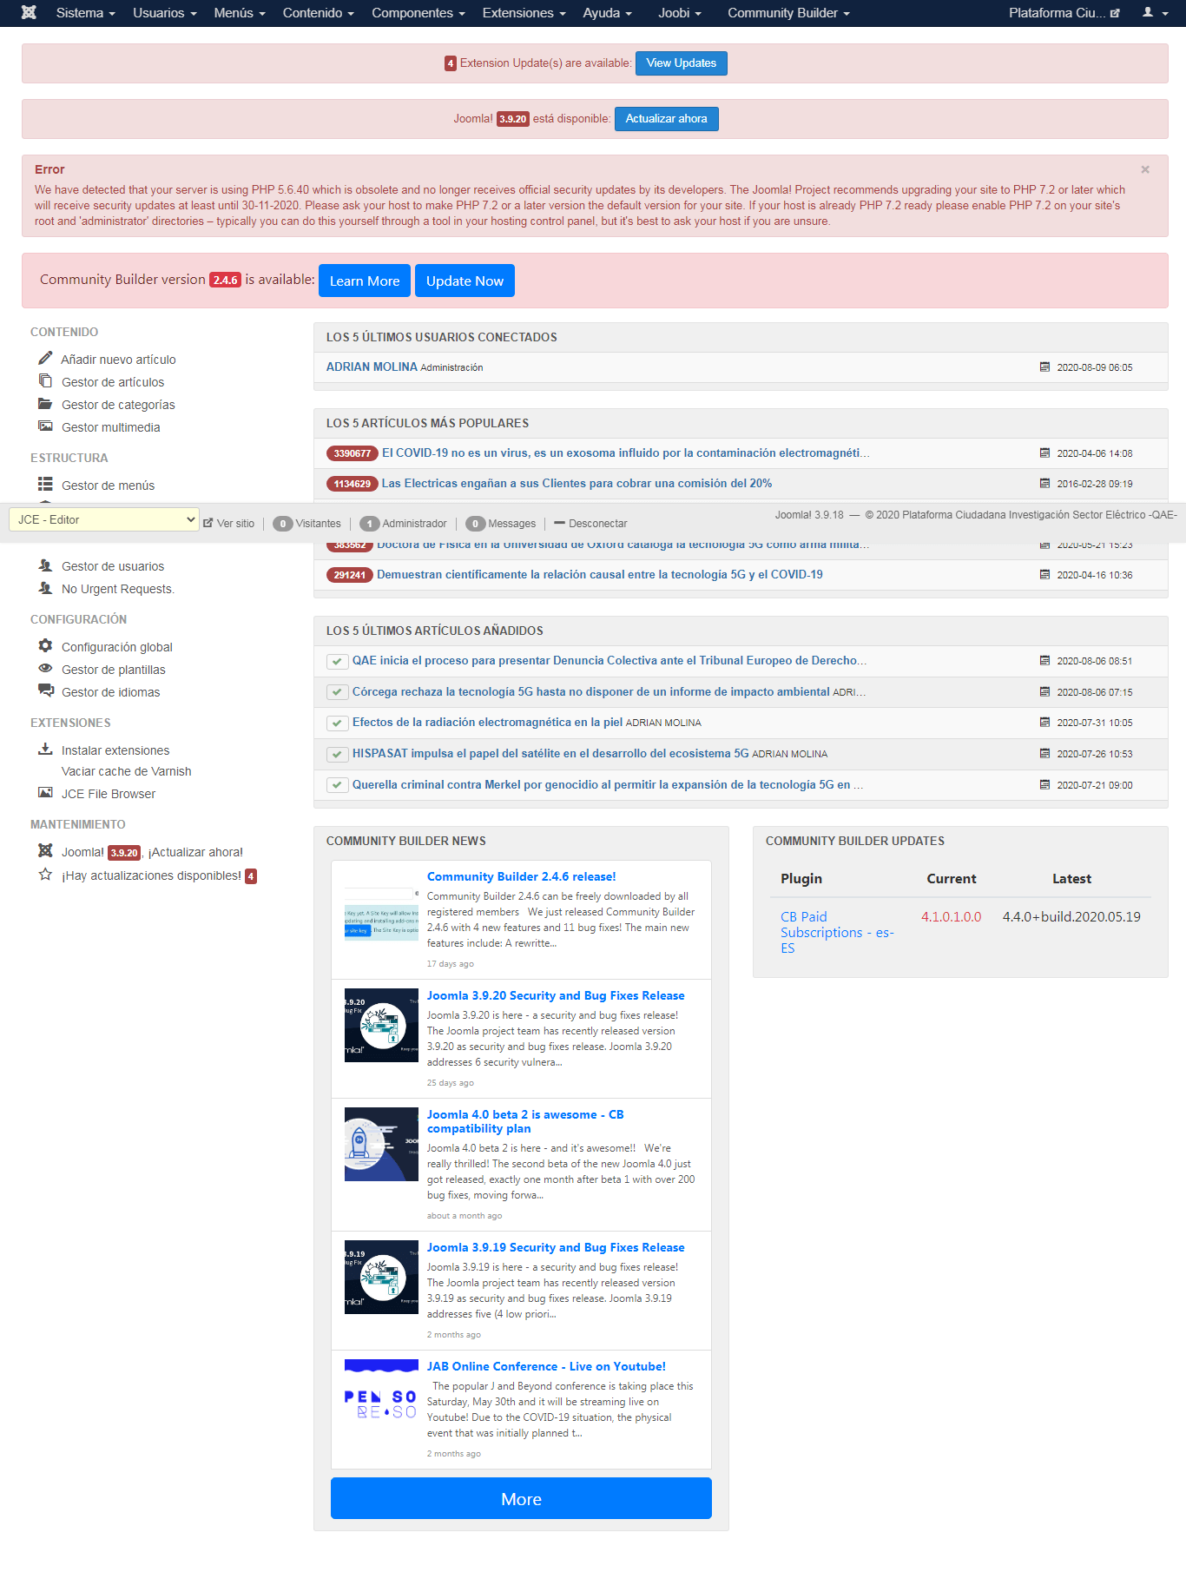The height and width of the screenshot is (1592, 1186).
Task: Click the Joomla 3.9.20 release news thumbnail
Action: (x=381, y=1025)
